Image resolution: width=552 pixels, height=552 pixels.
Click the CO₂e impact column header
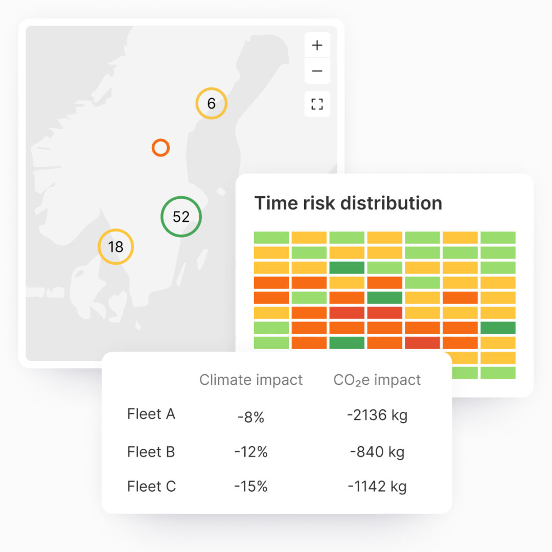tap(377, 380)
